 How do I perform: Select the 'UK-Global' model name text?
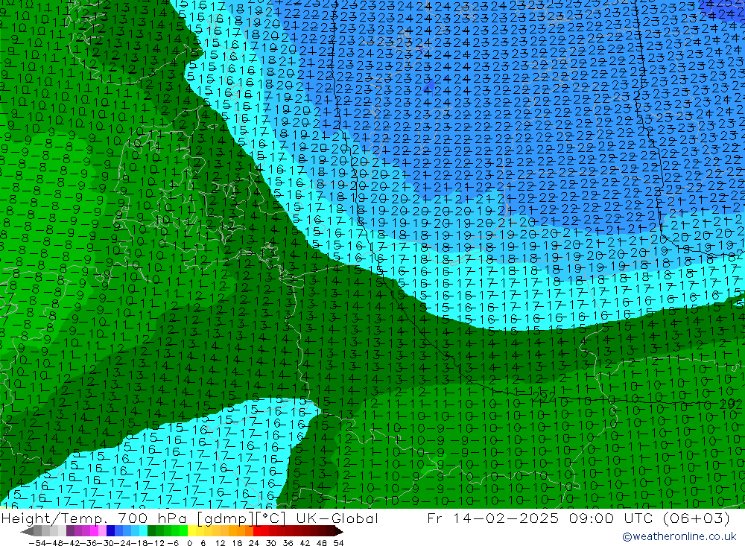(337, 518)
